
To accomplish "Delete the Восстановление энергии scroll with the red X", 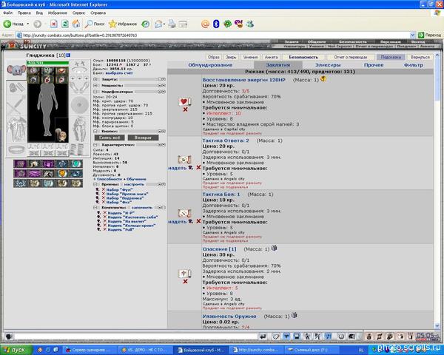I will (185, 109).
